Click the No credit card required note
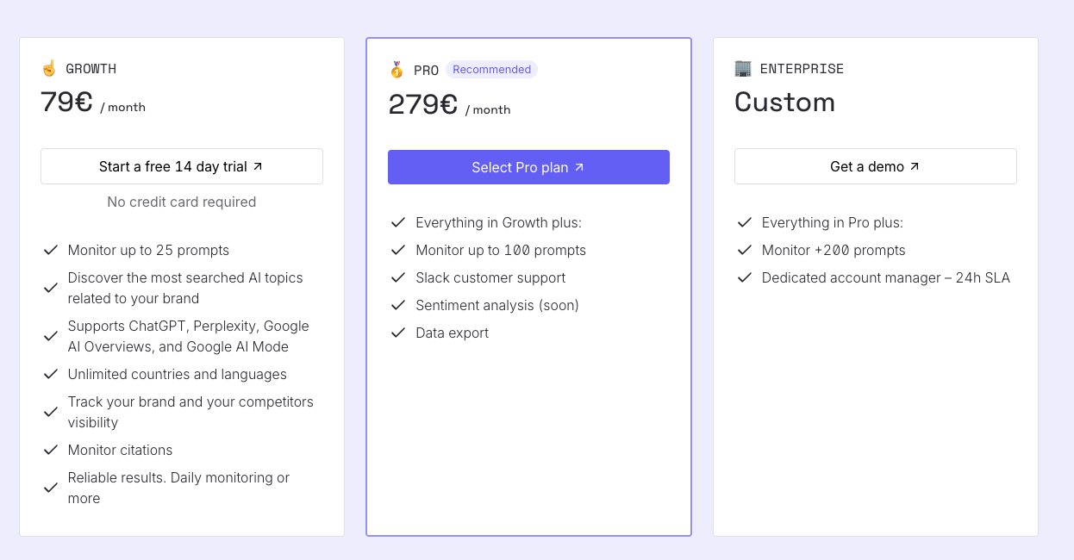The image size is (1074, 560). coord(182,202)
